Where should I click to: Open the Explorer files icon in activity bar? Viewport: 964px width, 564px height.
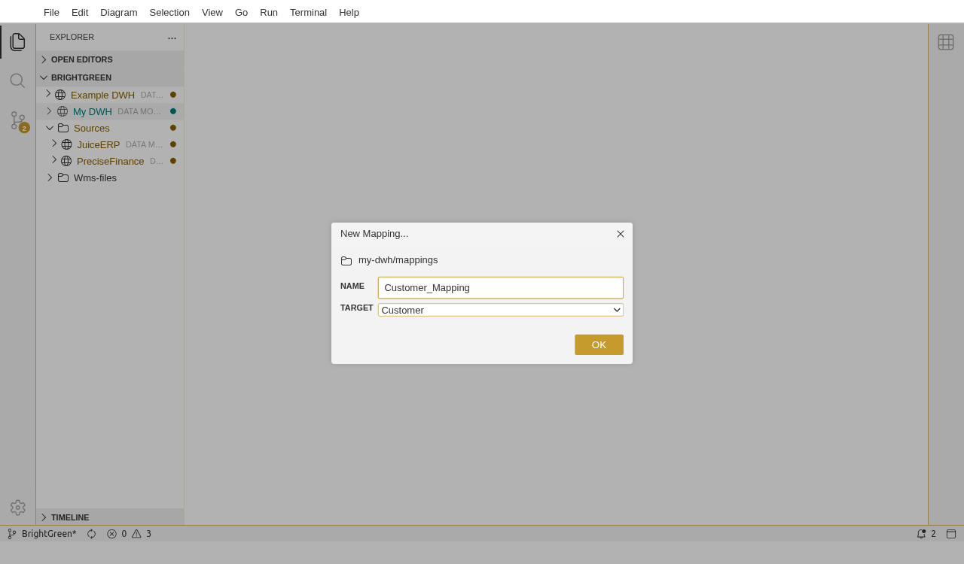17,42
